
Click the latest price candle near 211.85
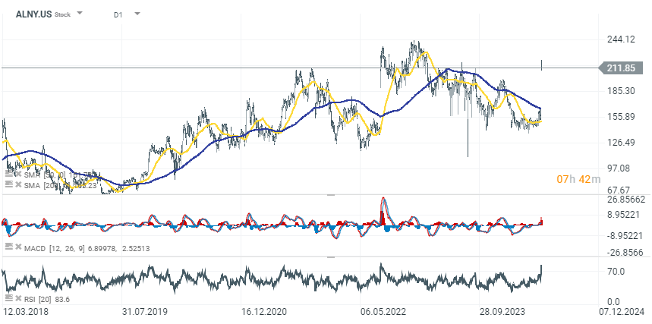point(541,65)
